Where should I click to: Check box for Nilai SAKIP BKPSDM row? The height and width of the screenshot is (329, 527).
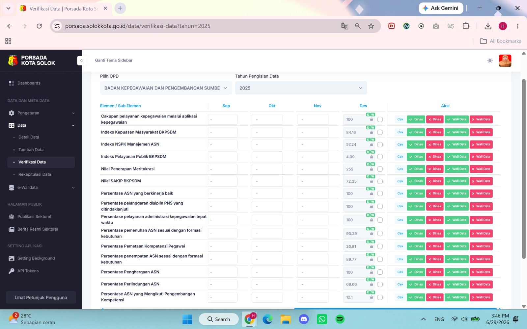[x=380, y=181]
